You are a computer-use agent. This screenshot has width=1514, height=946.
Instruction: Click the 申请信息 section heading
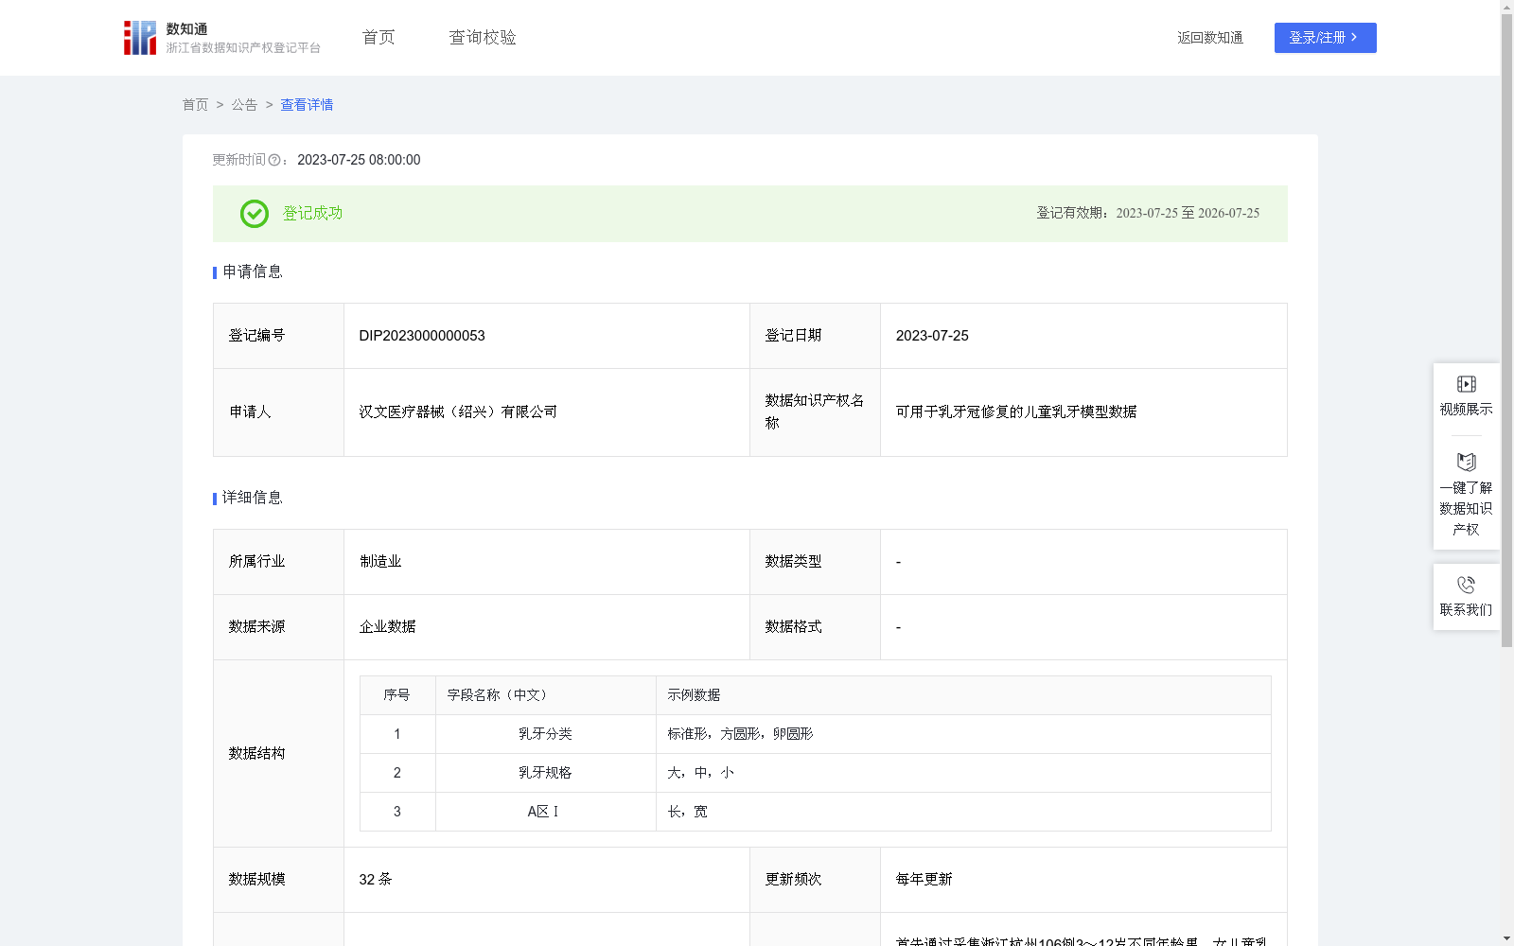pyautogui.click(x=252, y=272)
